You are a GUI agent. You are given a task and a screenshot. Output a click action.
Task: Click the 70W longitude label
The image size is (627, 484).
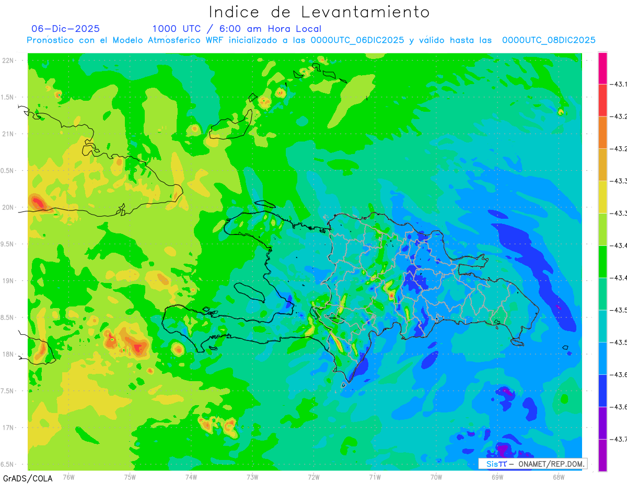coord(436,477)
